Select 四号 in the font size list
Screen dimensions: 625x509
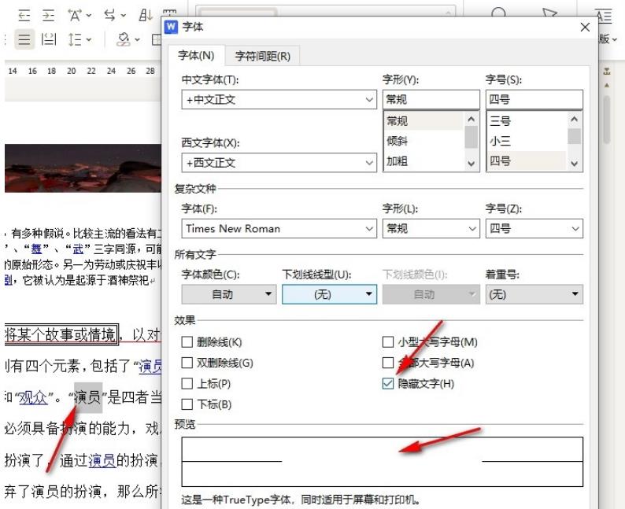point(527,161)
